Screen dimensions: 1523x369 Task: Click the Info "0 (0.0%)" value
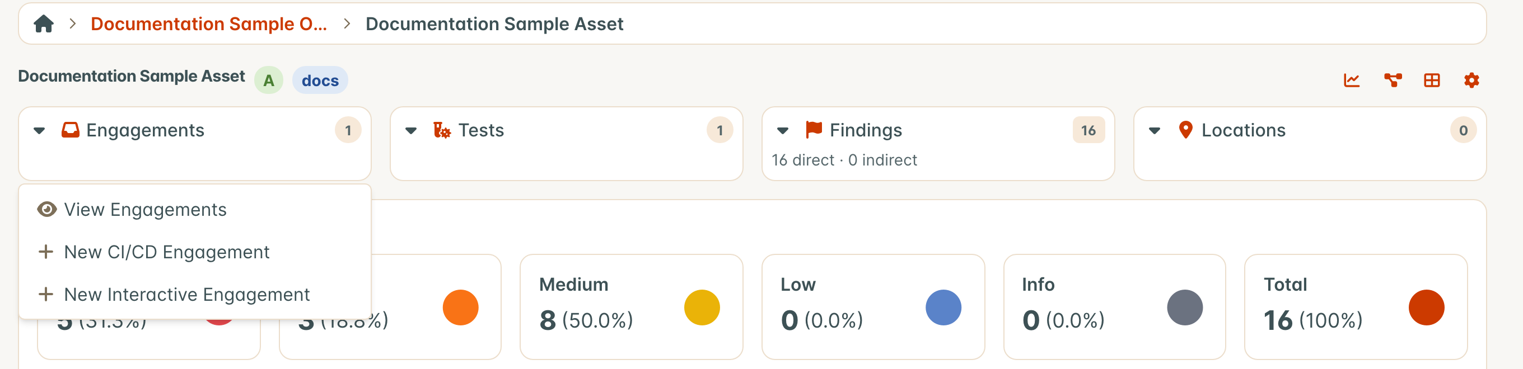coord(1063,320)
